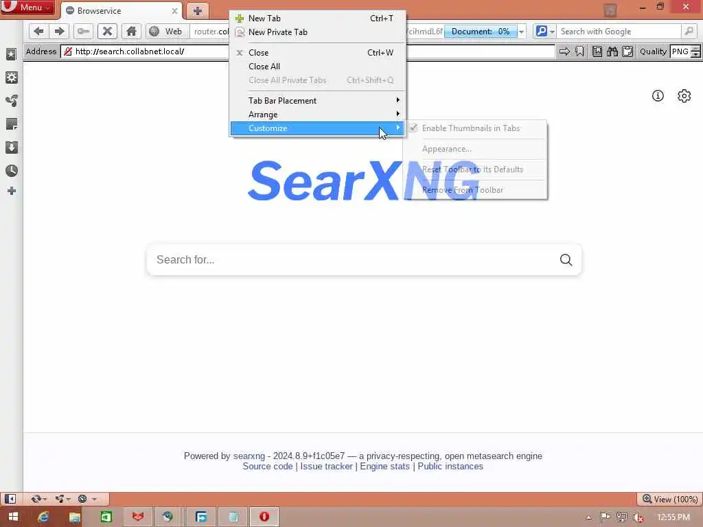Open the Source code link
The image size is (703, 527).
(x=268, y=467)
